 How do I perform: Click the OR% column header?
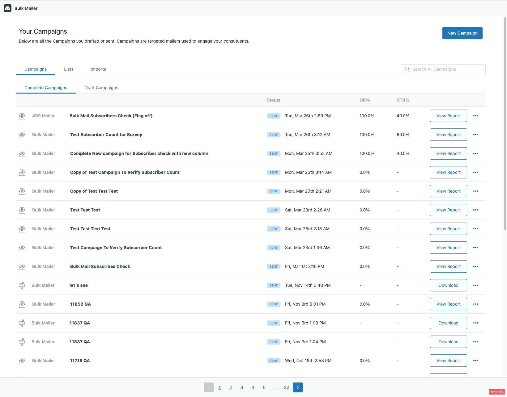point(365,100)
